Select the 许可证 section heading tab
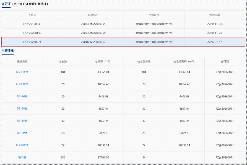This screenshot has width=247, height=165. (x=6, y=4)
